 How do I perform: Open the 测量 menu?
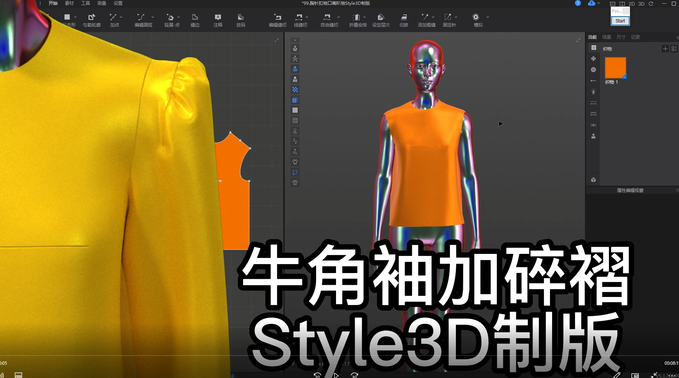coord(102,3)
